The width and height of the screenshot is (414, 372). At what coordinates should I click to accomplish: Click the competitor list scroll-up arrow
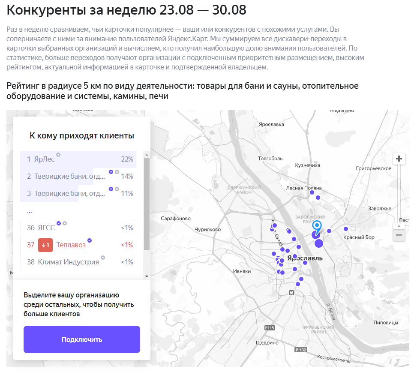tap(147, 155)
